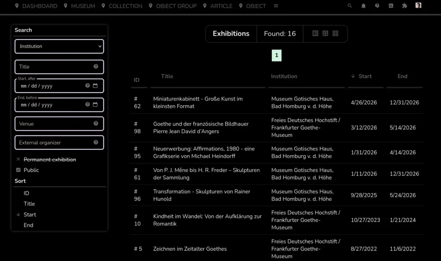Image resolution: width=441 pixels, height=261 pixels.
Task: Click the Title column header
Action: 167,76
